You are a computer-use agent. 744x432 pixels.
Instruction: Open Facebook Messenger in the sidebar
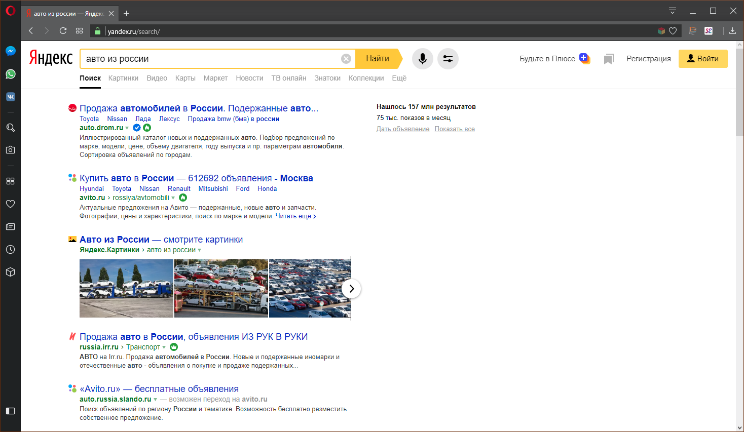click(10, 51)
